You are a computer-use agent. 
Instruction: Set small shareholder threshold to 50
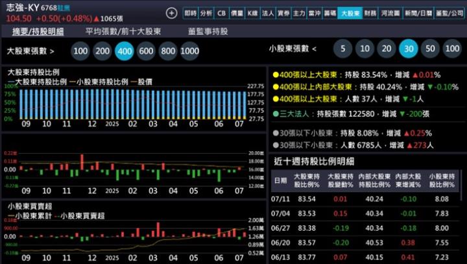pos(430,48)
